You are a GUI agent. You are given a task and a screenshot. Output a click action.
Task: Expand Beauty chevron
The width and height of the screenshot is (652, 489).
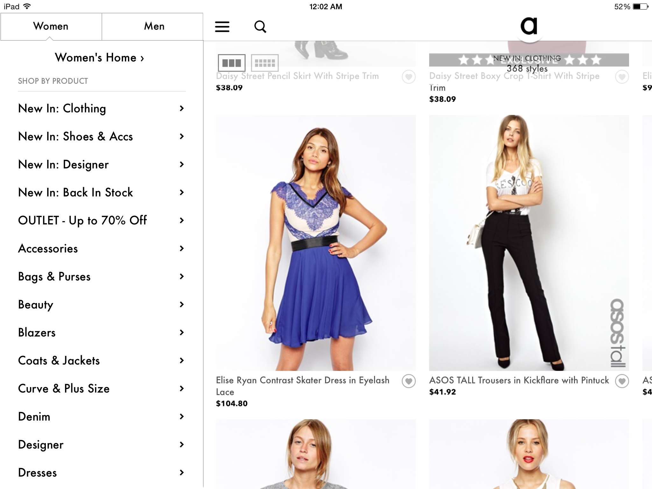click(182, 305)
